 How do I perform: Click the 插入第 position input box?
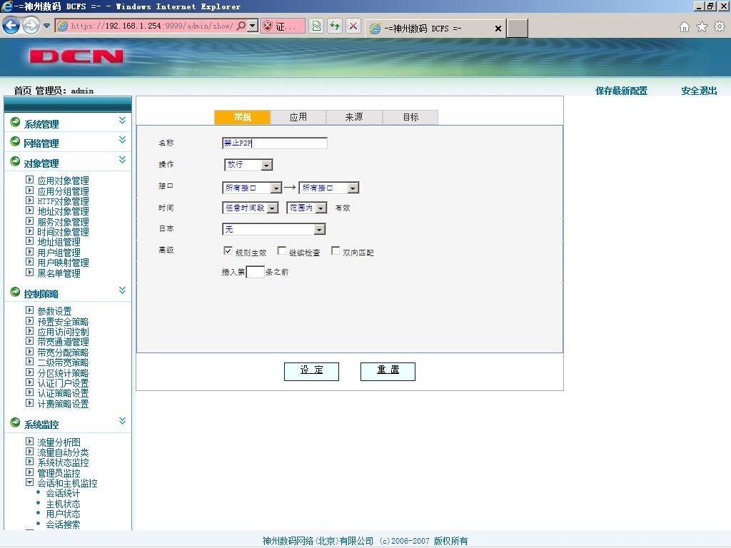coord(255,272)
